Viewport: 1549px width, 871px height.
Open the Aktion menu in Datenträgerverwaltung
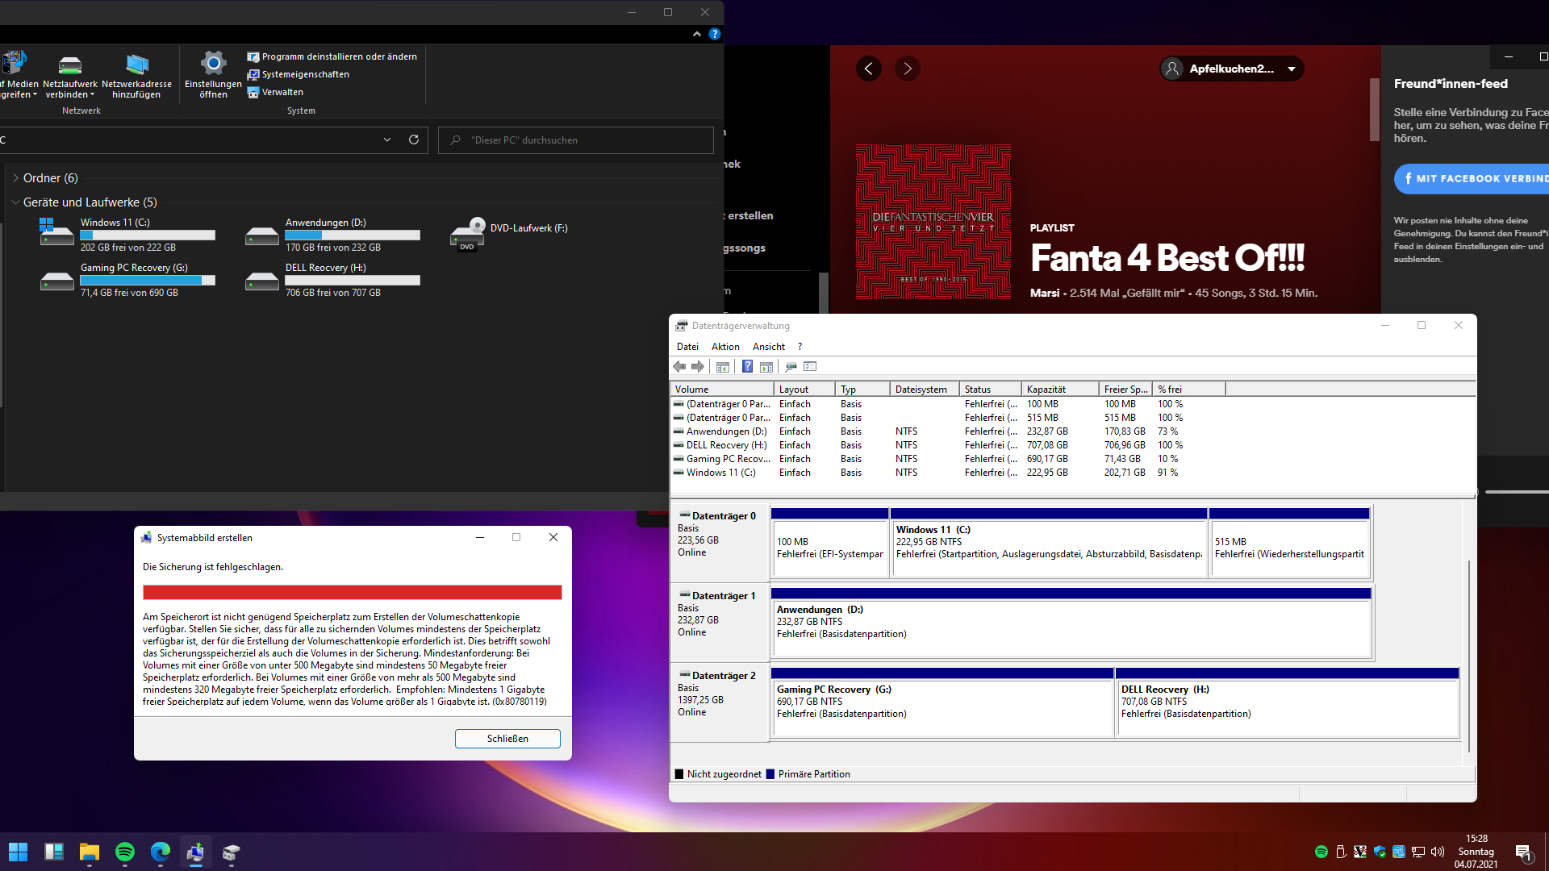click(x=725, y=347)
